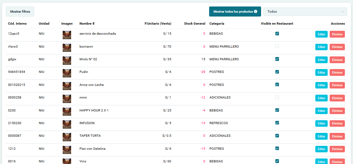This screenshot has width=353, height=164.
Task: Edit the Arroz con Leche product
Action: [321, 85]
